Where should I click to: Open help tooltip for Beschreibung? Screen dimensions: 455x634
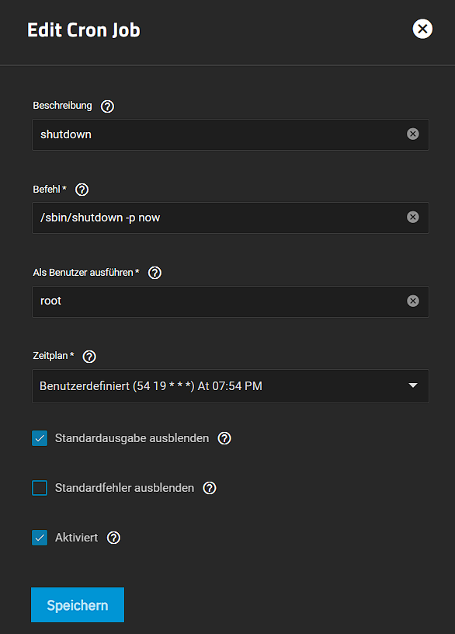coord(107,106)
